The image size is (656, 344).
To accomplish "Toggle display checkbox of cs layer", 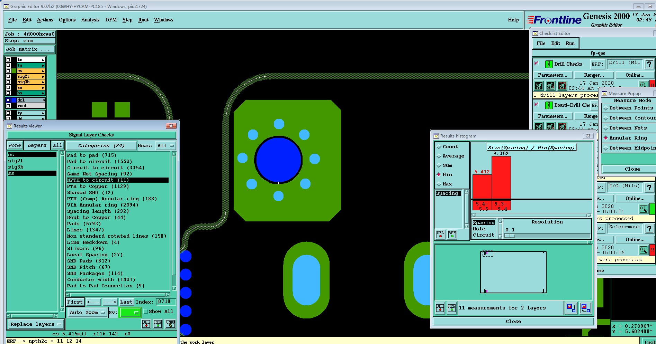I will [8, 71].
